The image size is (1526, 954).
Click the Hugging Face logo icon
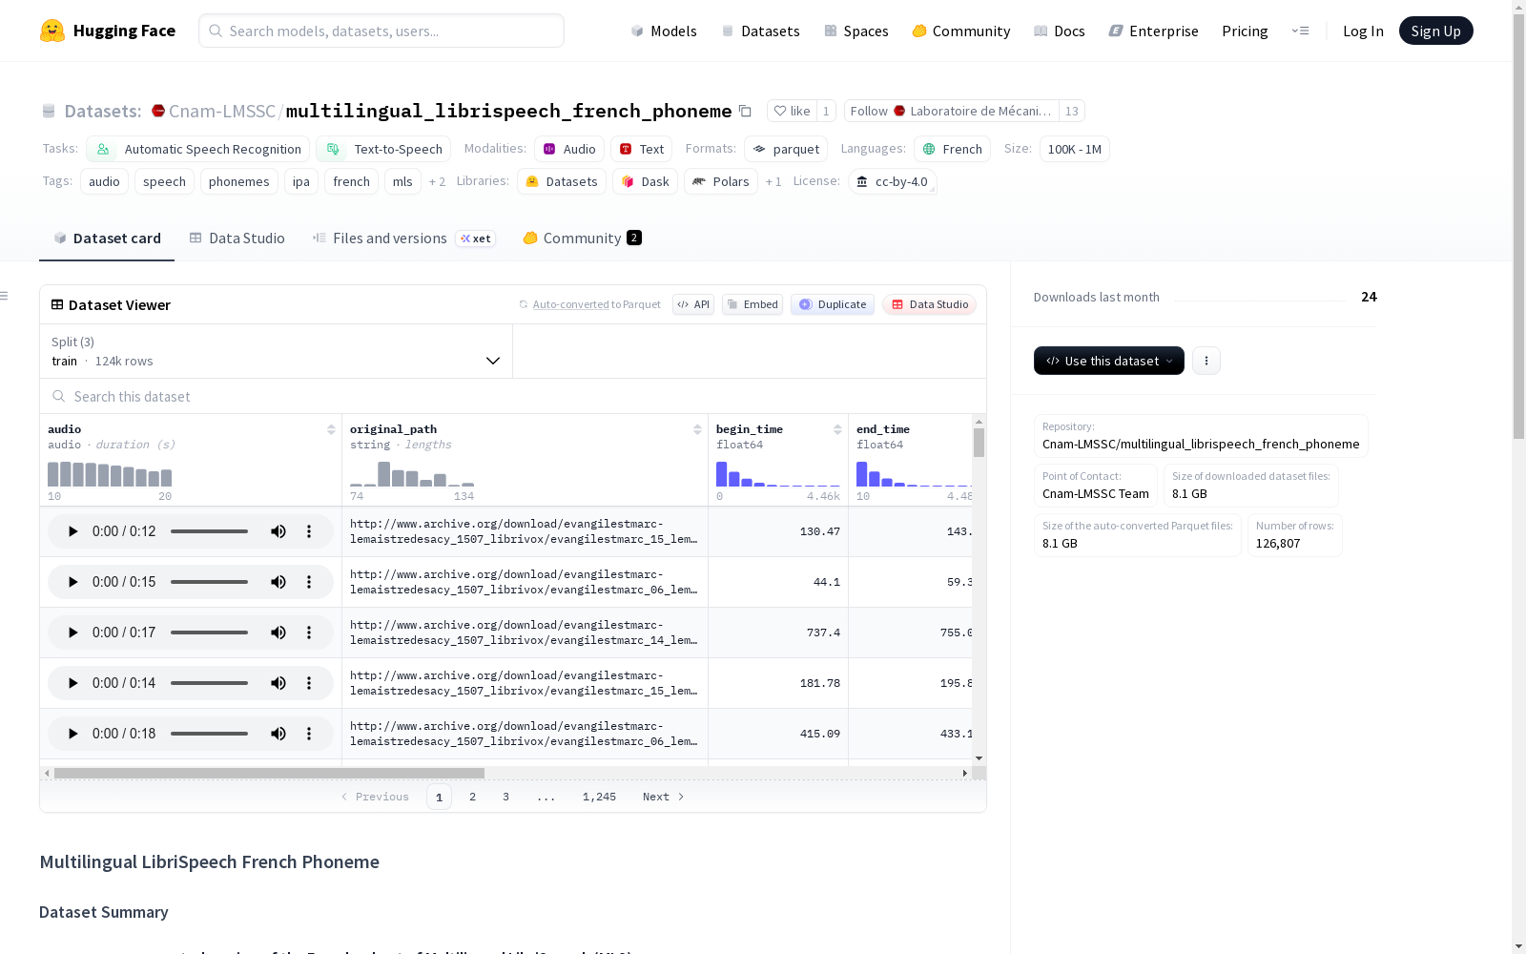click(52, 31)
